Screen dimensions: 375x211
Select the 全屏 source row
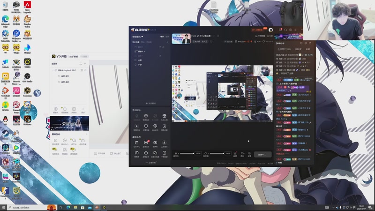150,60
